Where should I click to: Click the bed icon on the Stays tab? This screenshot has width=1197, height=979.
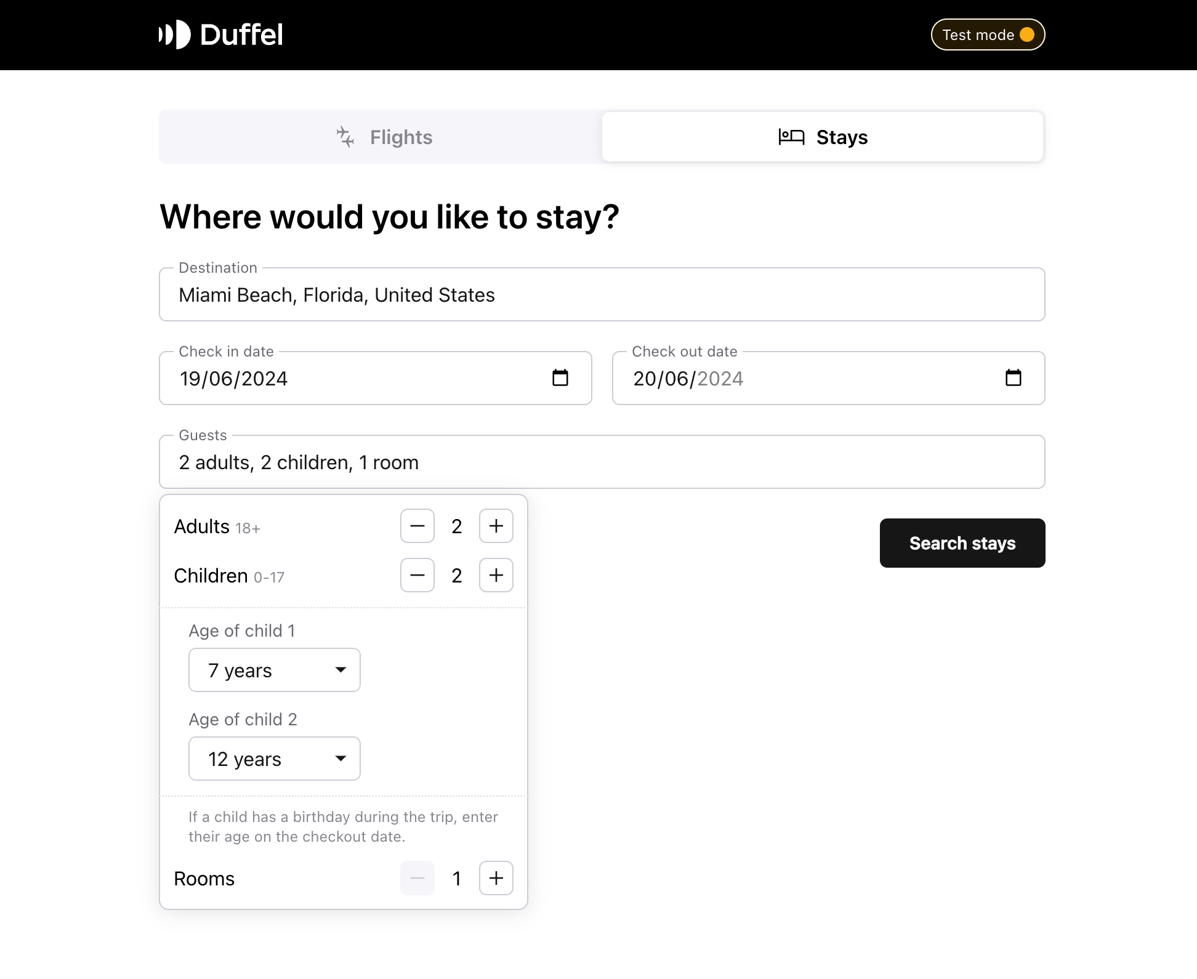click(x=791, y=137)
